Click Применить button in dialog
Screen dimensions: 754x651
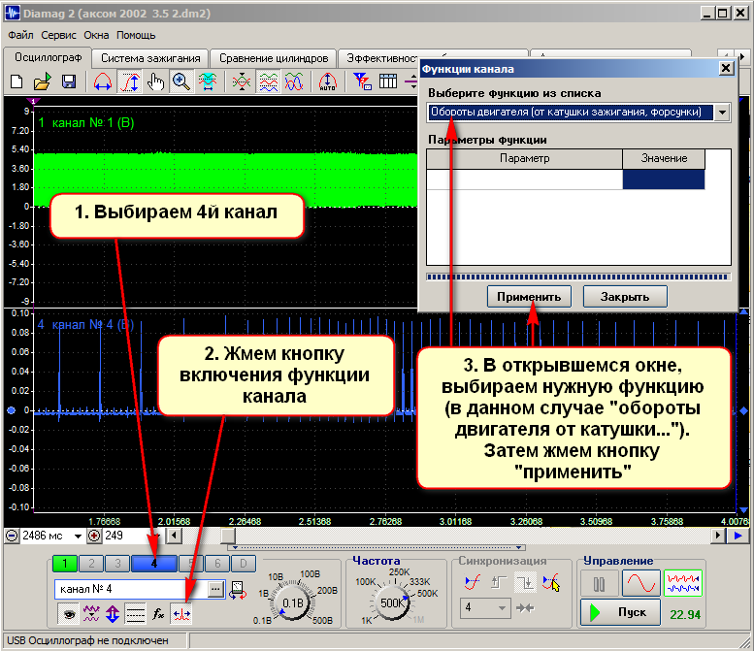(529, 297)
